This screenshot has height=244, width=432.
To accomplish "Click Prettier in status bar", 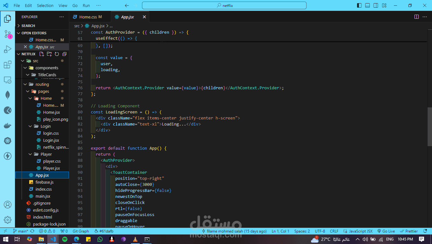I will tap(409, 231).
